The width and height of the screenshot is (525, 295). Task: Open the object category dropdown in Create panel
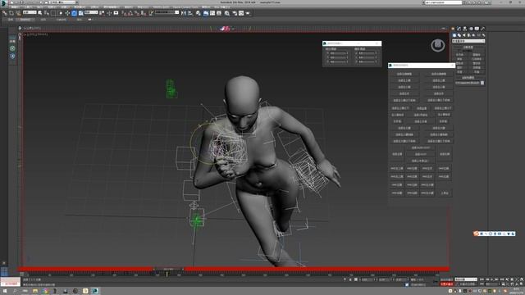pos(468,41)
